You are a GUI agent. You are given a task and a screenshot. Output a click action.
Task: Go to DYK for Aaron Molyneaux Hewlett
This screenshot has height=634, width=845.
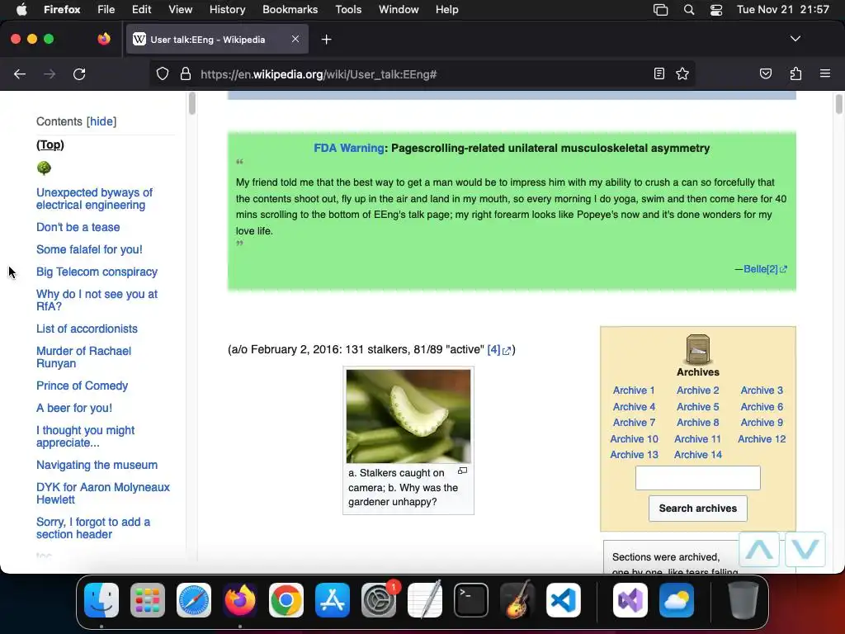point(103,494)
